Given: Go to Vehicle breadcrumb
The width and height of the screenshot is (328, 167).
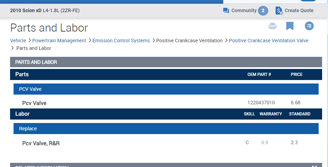Looking at the screenshot, I should coord(18,41).
